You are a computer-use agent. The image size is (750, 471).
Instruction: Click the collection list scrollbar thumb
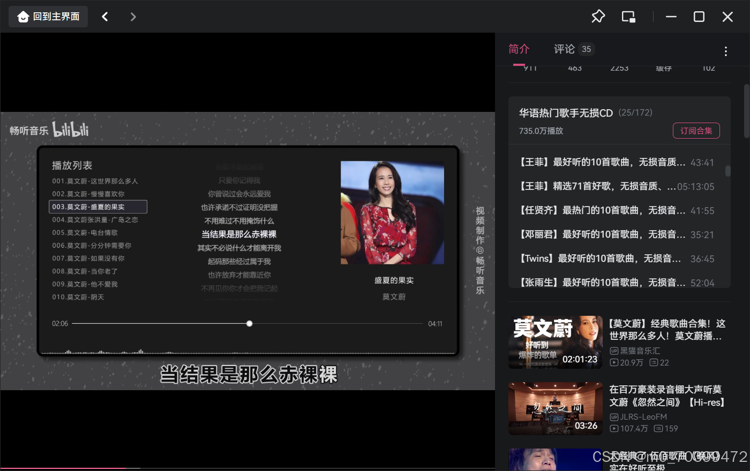[727, 171]
